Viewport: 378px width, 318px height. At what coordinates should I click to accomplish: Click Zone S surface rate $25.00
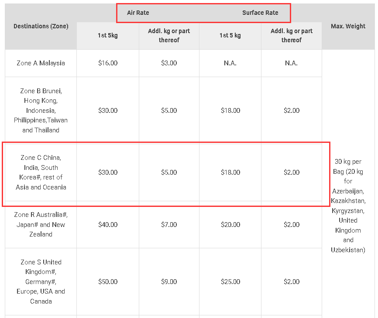tap(230, 282)
